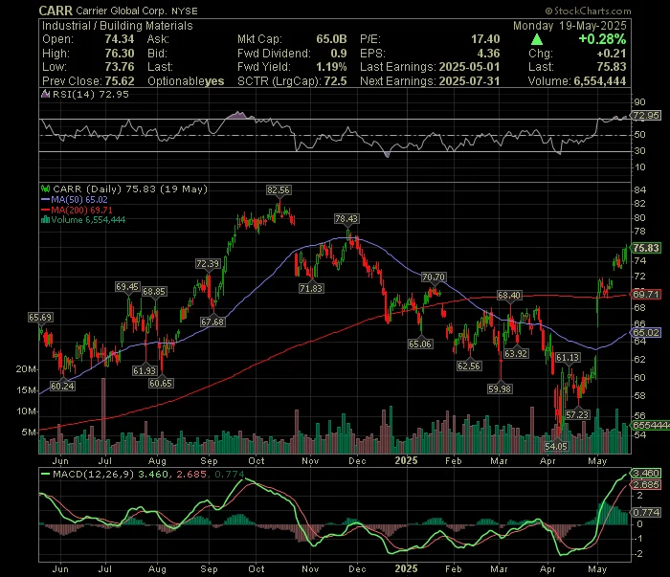Click the Low value 73.76

pyautogui.click(x=120, y=67)
